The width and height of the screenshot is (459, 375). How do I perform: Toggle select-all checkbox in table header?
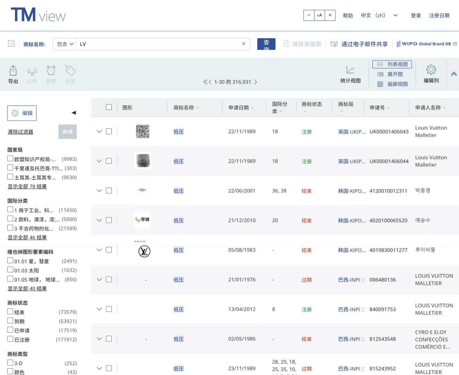[109, 107]
